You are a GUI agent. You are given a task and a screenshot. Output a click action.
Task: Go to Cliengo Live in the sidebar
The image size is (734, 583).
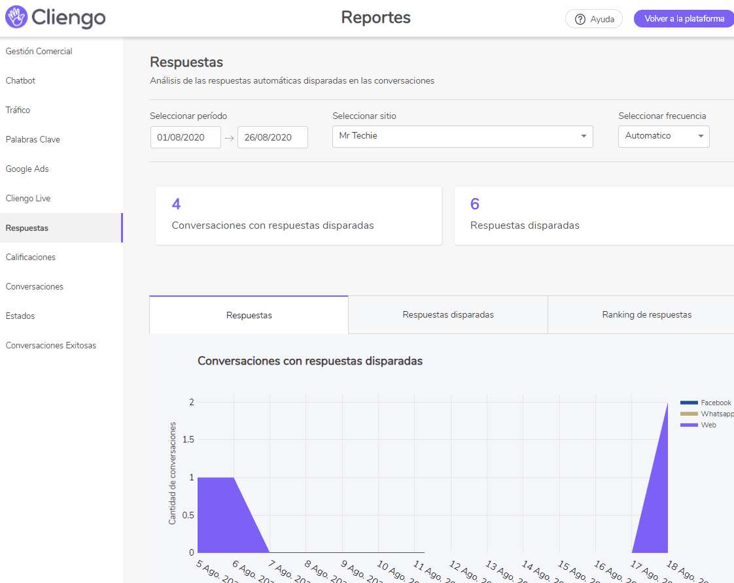pyautogui.click(x=27, y=198)
